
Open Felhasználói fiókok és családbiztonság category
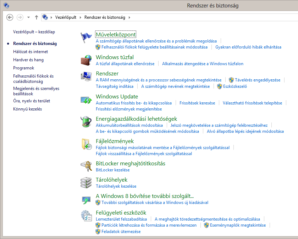33,79
